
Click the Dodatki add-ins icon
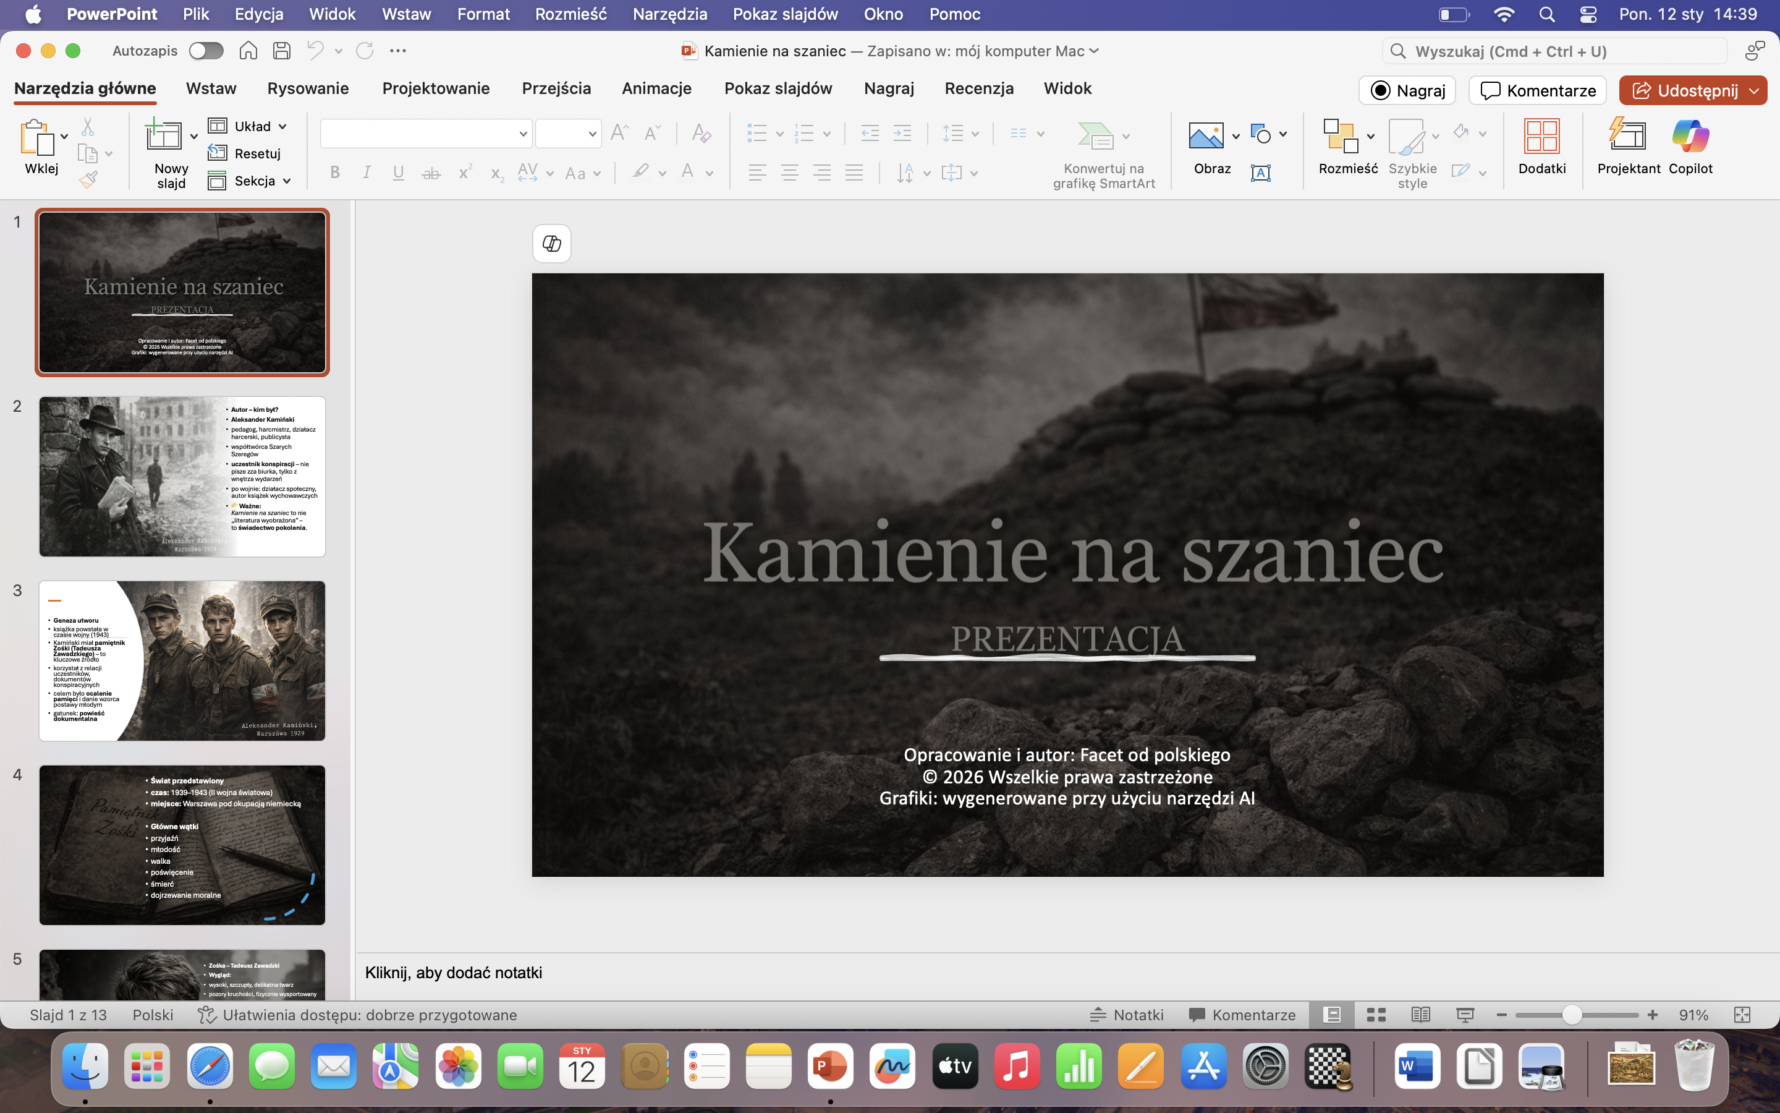pyautogui.click(x=1541, y=137)
